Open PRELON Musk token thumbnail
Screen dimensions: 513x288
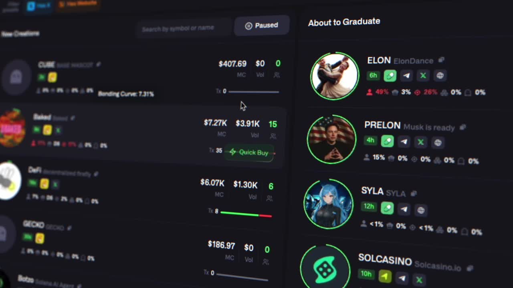point(331,140)
